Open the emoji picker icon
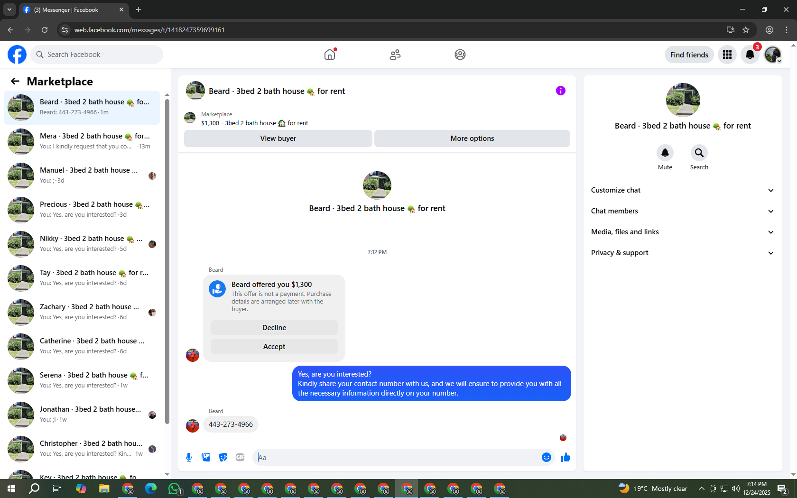797x498 pixels. [547, 457]
